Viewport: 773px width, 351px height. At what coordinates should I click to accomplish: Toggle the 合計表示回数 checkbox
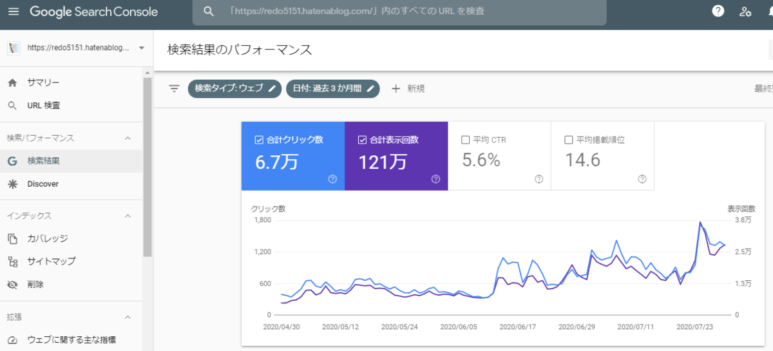click(362, 140)
